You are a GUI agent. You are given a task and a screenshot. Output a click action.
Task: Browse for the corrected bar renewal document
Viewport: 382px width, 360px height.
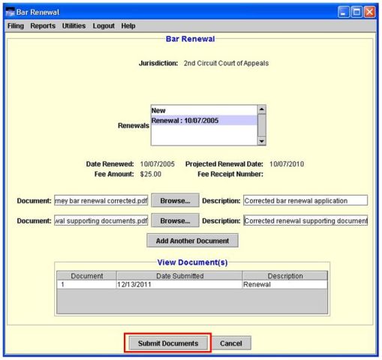(x=175, y=200)
